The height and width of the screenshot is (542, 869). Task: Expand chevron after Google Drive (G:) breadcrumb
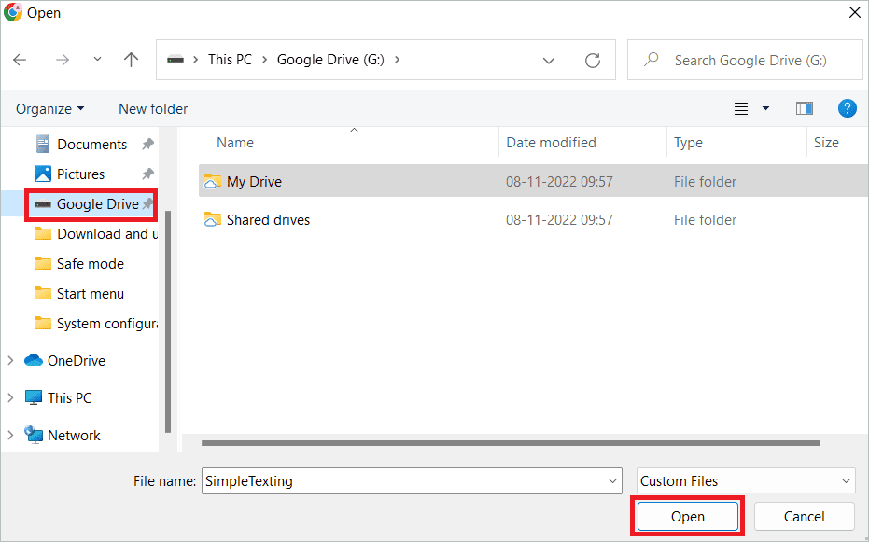click(398, 60)
